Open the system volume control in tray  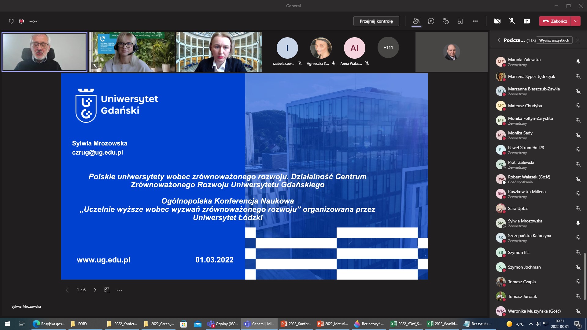point(538,324)
